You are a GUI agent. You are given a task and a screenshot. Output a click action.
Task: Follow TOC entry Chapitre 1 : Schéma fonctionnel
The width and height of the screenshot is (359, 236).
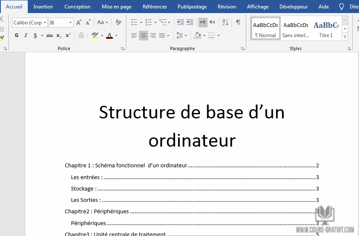[x=192, y=165]
